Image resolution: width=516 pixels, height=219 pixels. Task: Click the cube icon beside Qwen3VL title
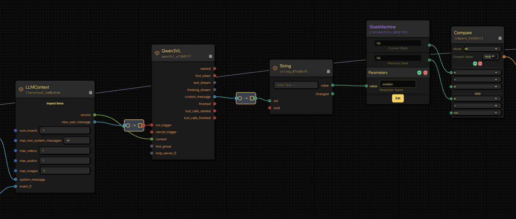[x=157, y=53]
